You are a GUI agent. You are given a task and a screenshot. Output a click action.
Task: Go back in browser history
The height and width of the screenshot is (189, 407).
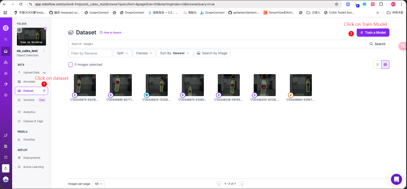pyautogui.click(x=4, y=4)
